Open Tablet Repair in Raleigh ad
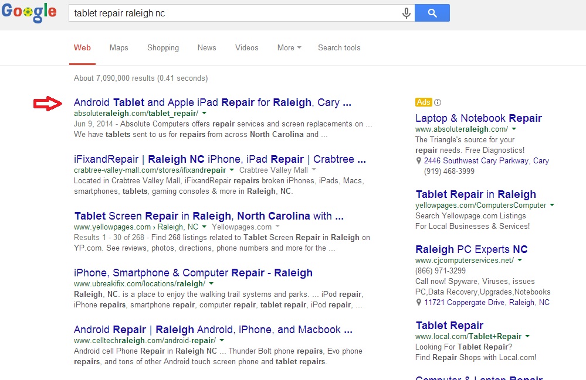Viewport: 586px width, 380px height. click(476, 194)
